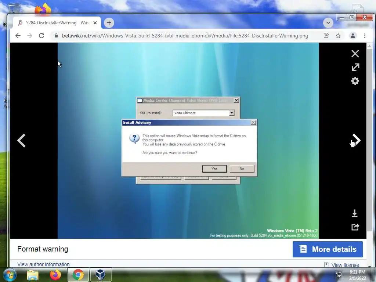
Task: Open VirtualBox from taskbar
Action: (100, 275)
